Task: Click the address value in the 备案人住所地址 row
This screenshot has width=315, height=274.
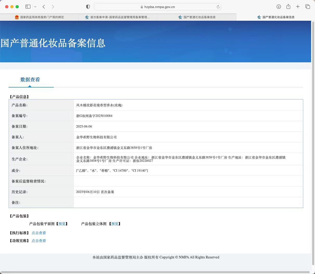Action: coord(114,148)
